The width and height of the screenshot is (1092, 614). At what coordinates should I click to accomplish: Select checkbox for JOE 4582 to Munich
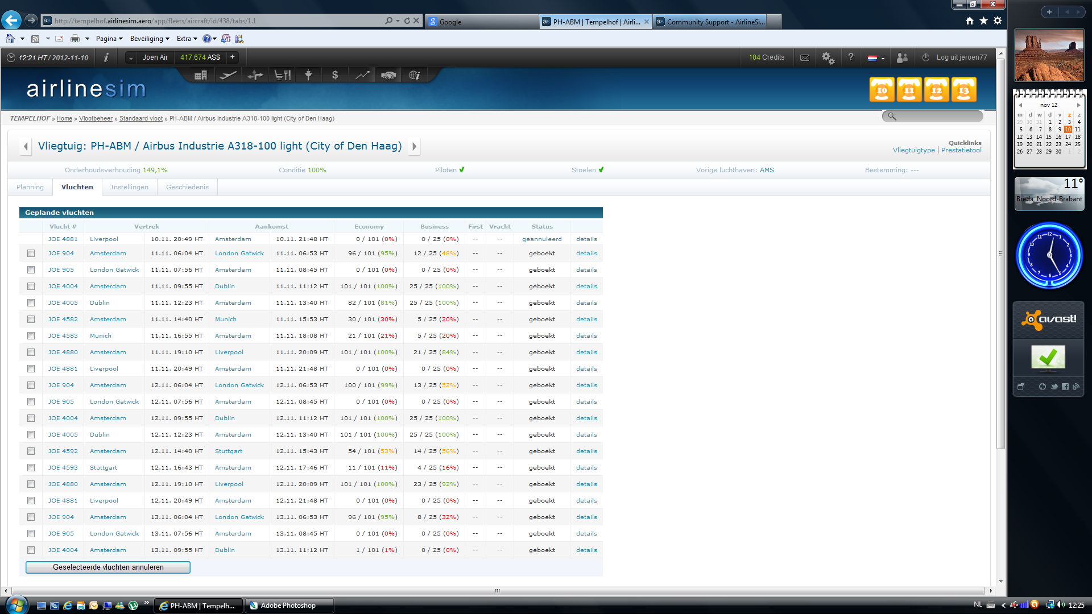(31, 320)
